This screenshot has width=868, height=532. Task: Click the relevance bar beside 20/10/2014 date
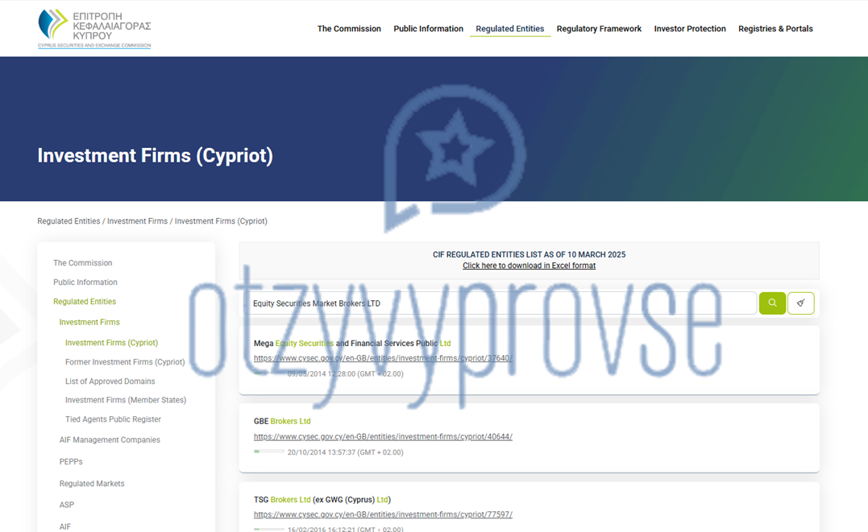pos(269,452)
